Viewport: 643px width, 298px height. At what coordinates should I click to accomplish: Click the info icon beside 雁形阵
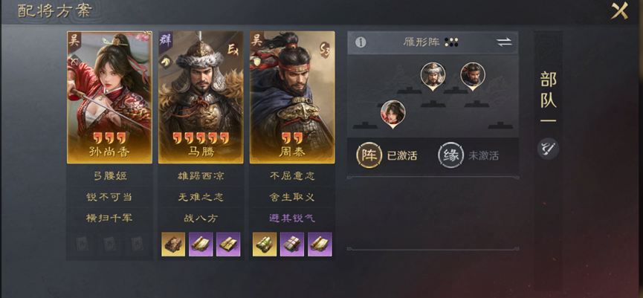tap(361, 42)
